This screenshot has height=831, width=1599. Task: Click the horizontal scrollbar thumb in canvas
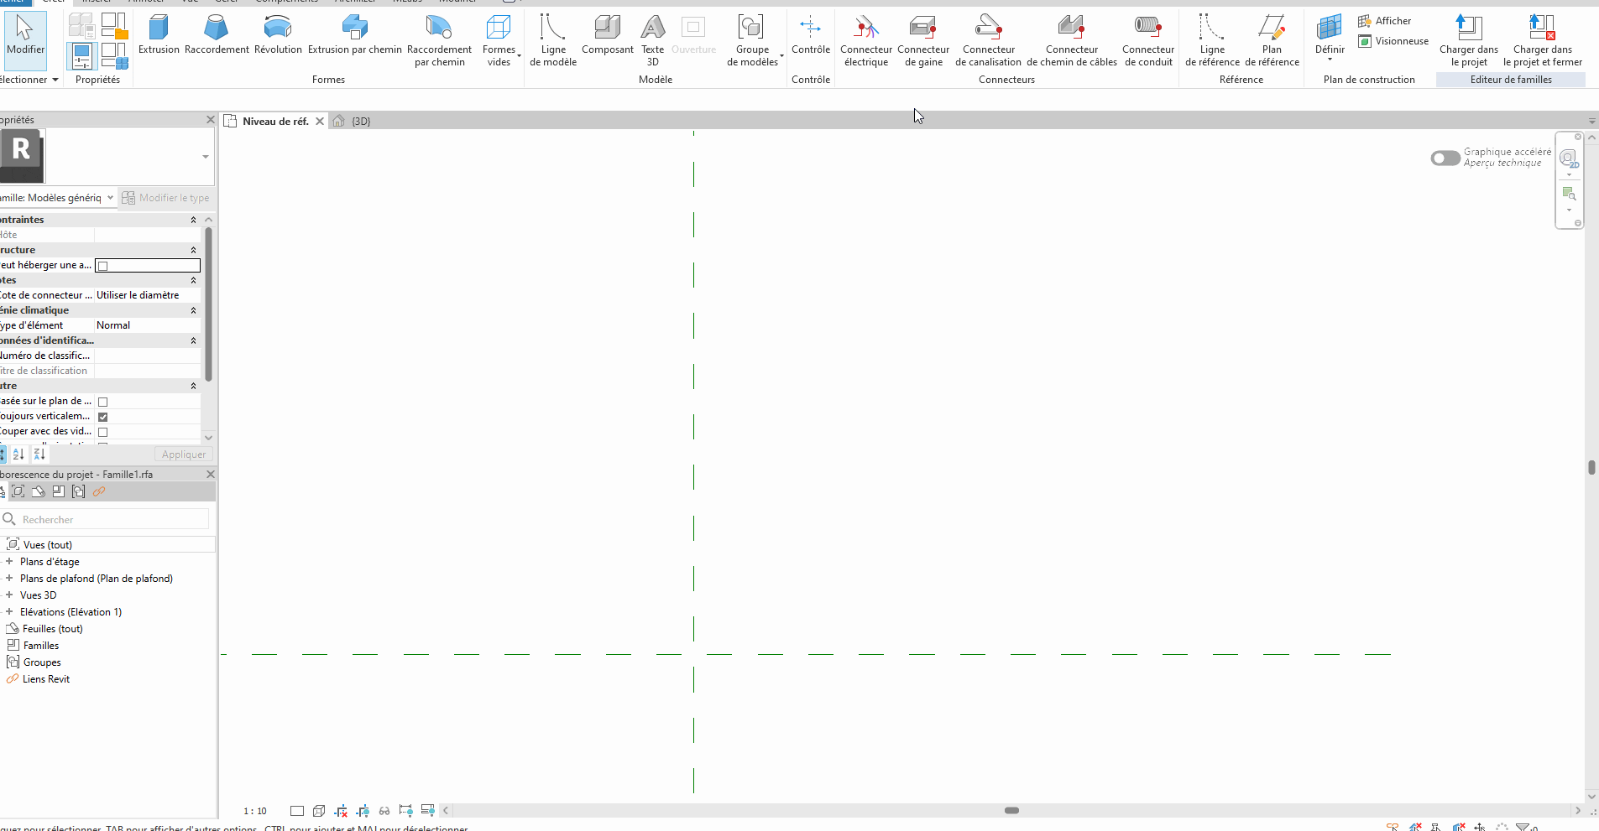point(1011,811)
